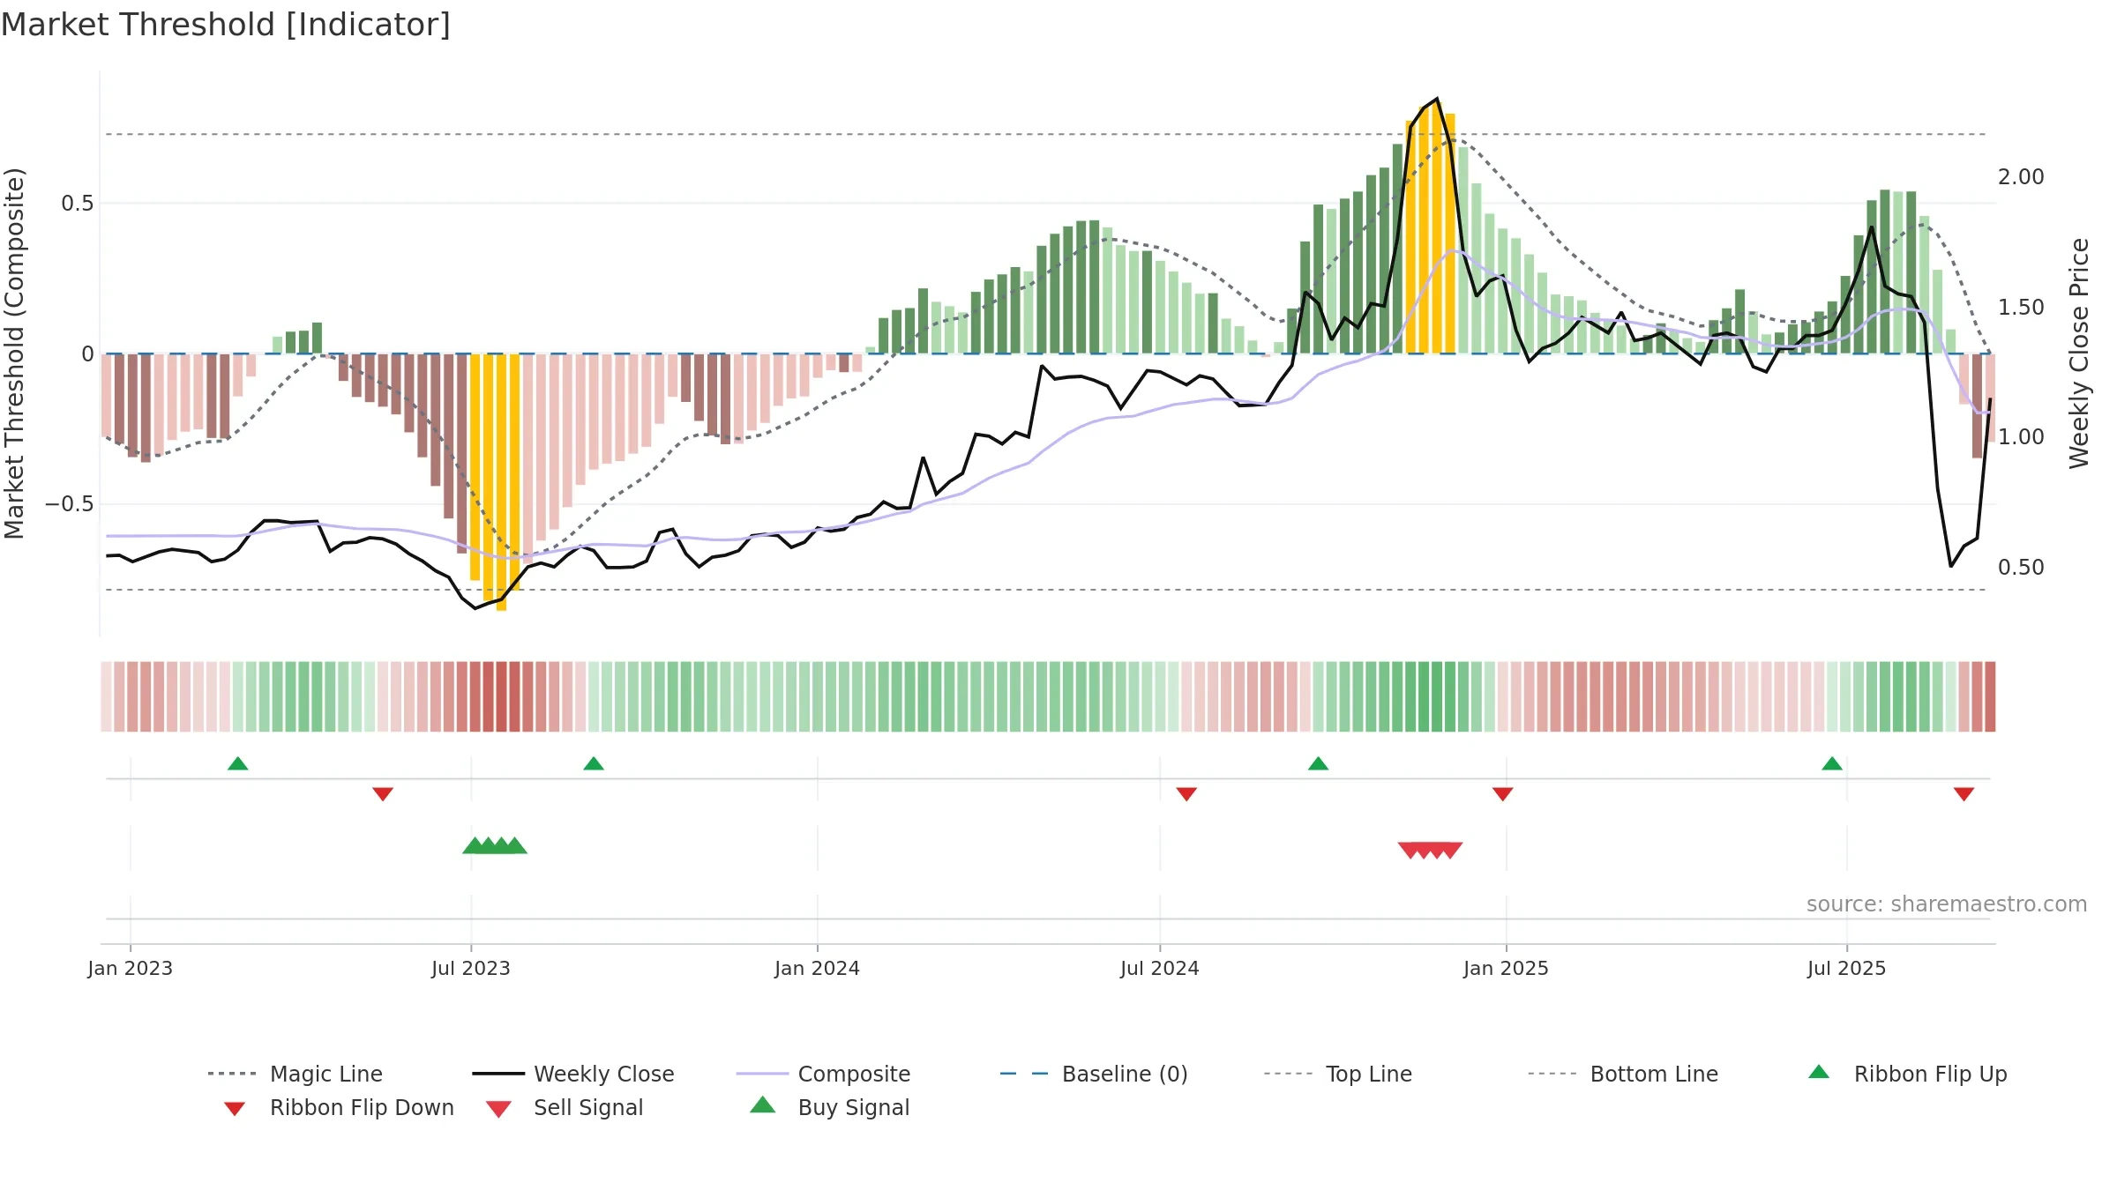Click the final dark red ribbon segment at right end

coord(1990,696)
